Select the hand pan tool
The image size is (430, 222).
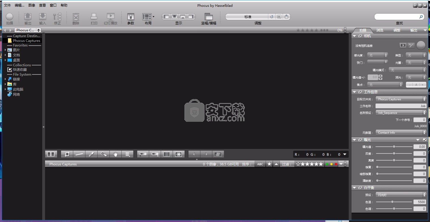116,154
